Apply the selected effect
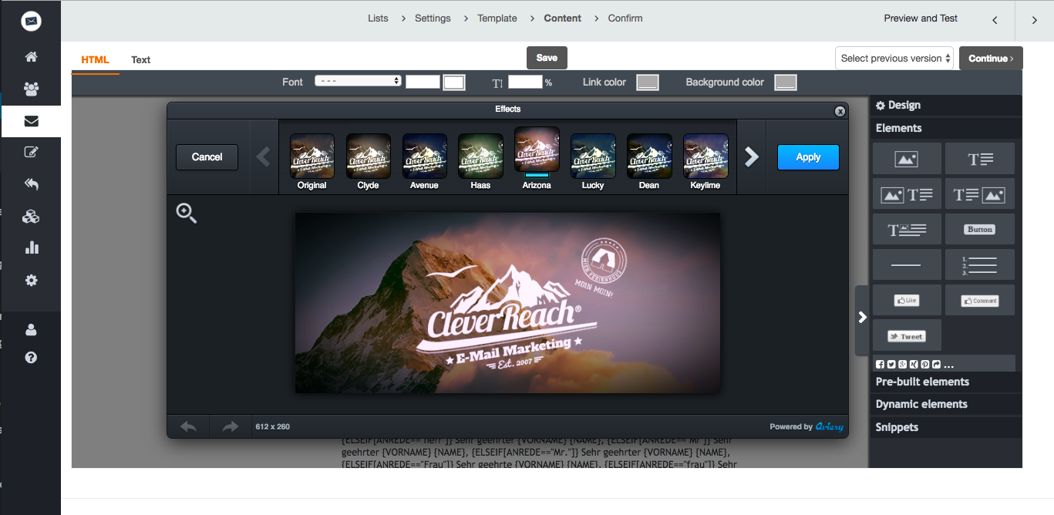This screenshot has width=1054, height=515. click(x=808, y=157)
